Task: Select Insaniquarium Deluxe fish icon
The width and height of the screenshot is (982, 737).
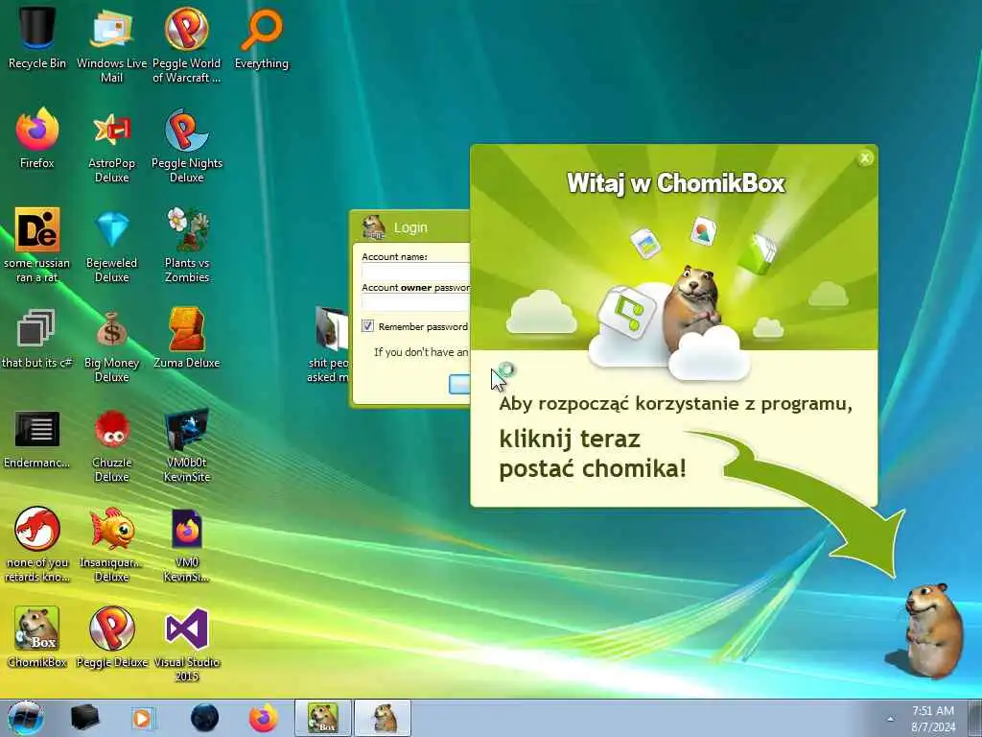Action: point(111,544)
